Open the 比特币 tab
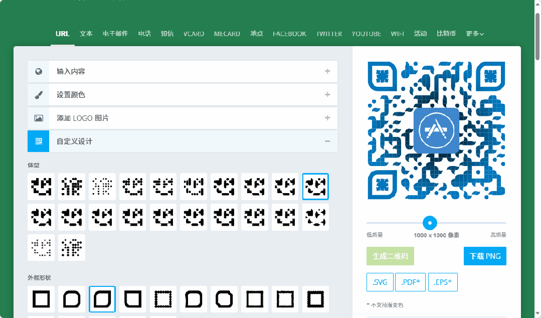This screenshot has width=541, height=318. [x=446, y=34]
